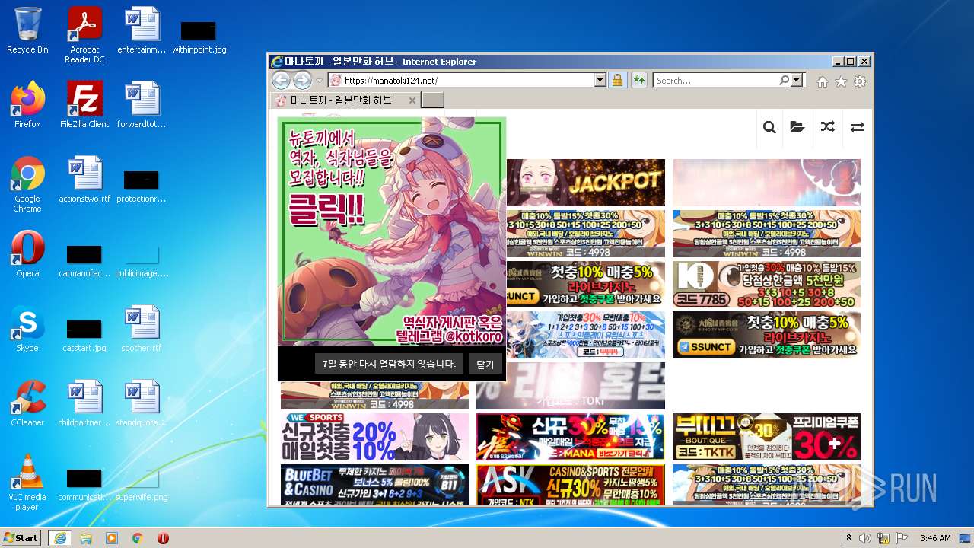
Task: Click the Boutique TKTK 30% banner
Action: (x=766, y=437)
